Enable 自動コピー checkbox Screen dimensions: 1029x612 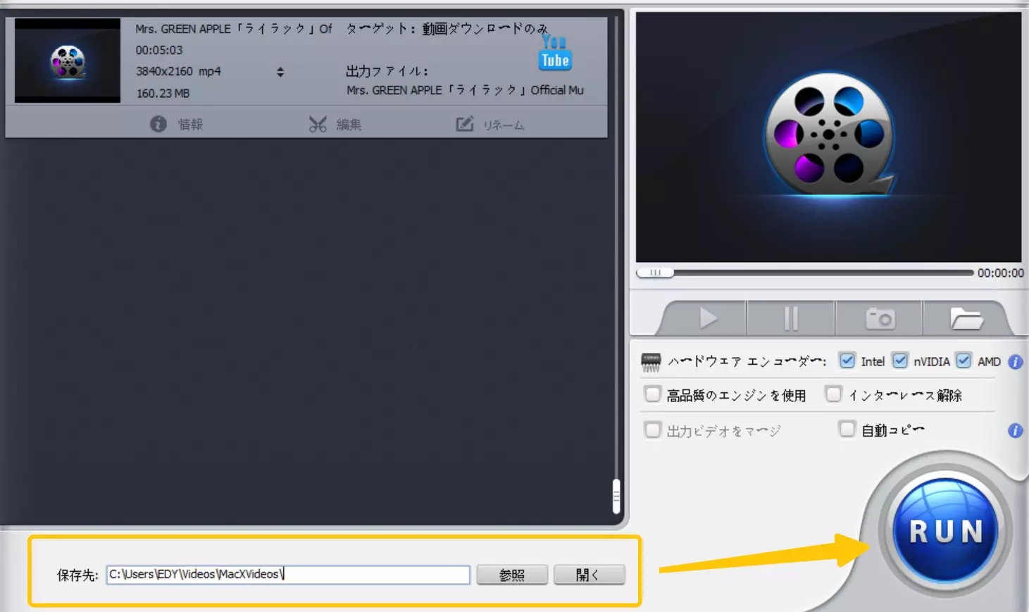pyautogui.click(x=847, y=428)
